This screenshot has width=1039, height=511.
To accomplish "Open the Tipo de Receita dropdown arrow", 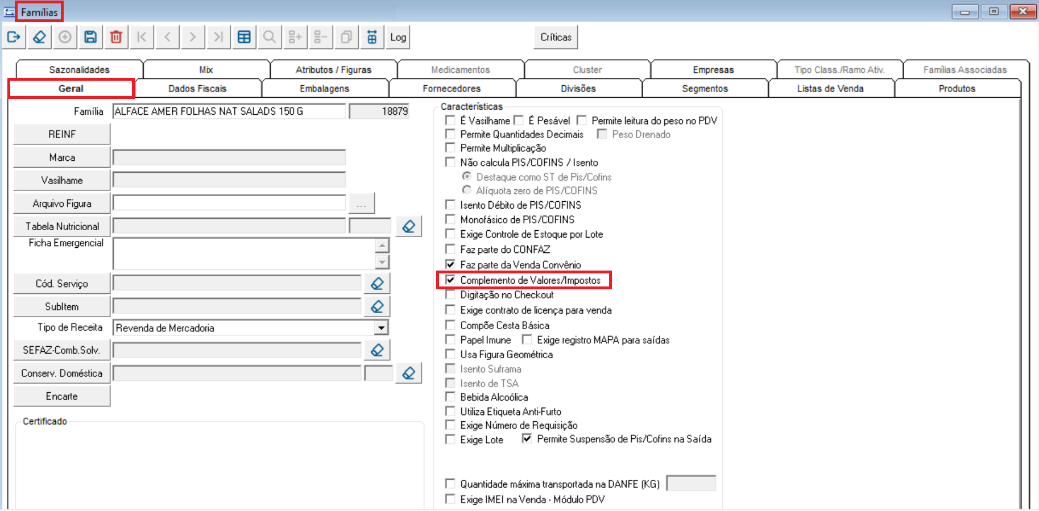I will pyautogui.click(x=381, y=328).
